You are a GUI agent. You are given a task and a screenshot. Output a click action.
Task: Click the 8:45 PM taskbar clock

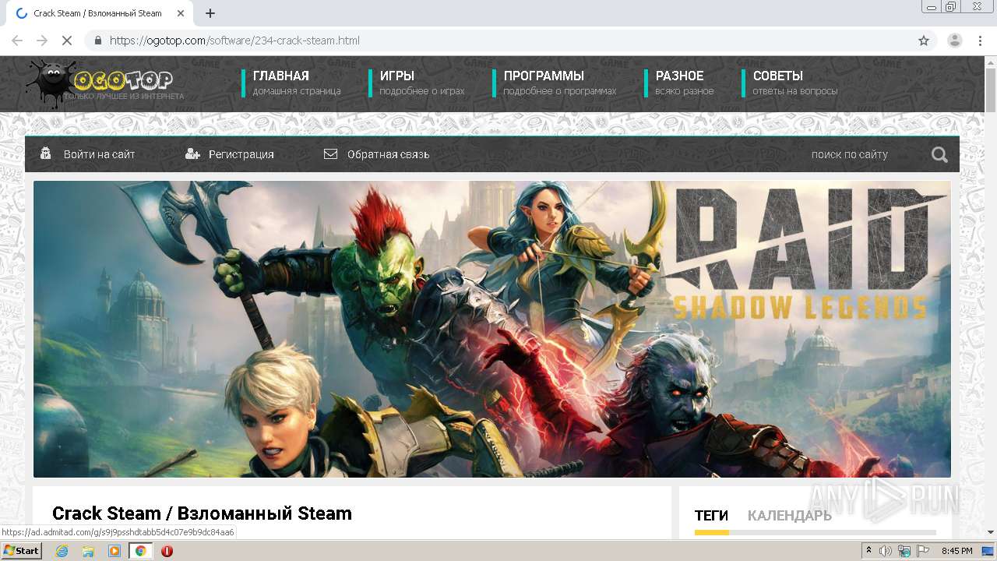pyautogui.click(x=956, y=551)
